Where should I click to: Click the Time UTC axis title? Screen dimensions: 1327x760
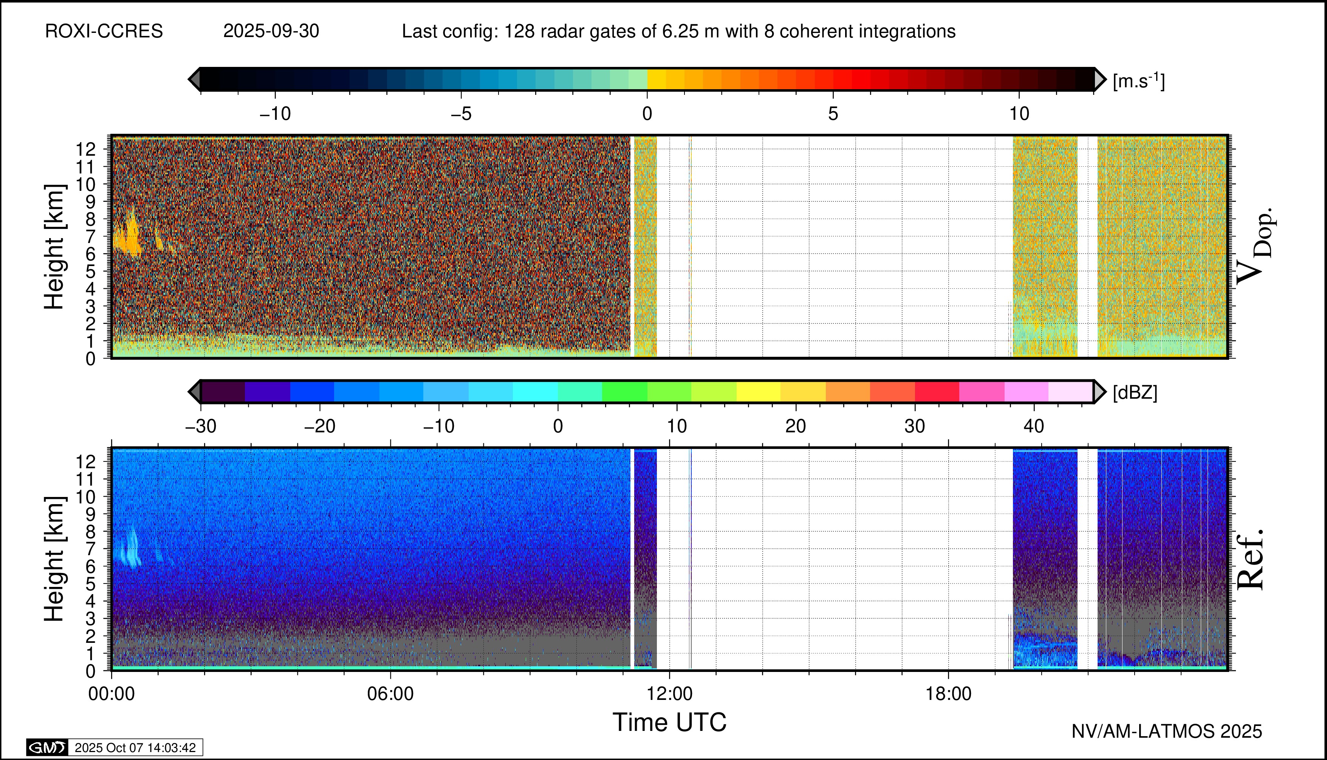(669, 723)
